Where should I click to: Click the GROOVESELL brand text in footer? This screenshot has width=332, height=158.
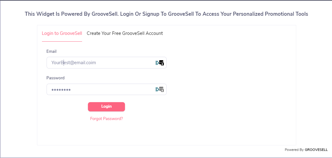pos(316,150)
